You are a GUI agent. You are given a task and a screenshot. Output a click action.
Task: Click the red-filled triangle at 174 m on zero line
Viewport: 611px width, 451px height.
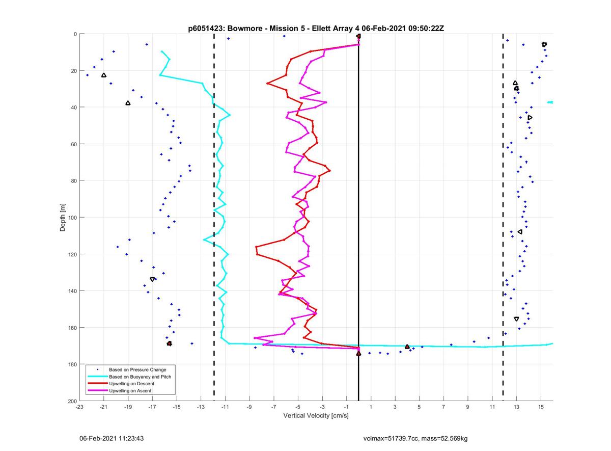coord(358,353)
